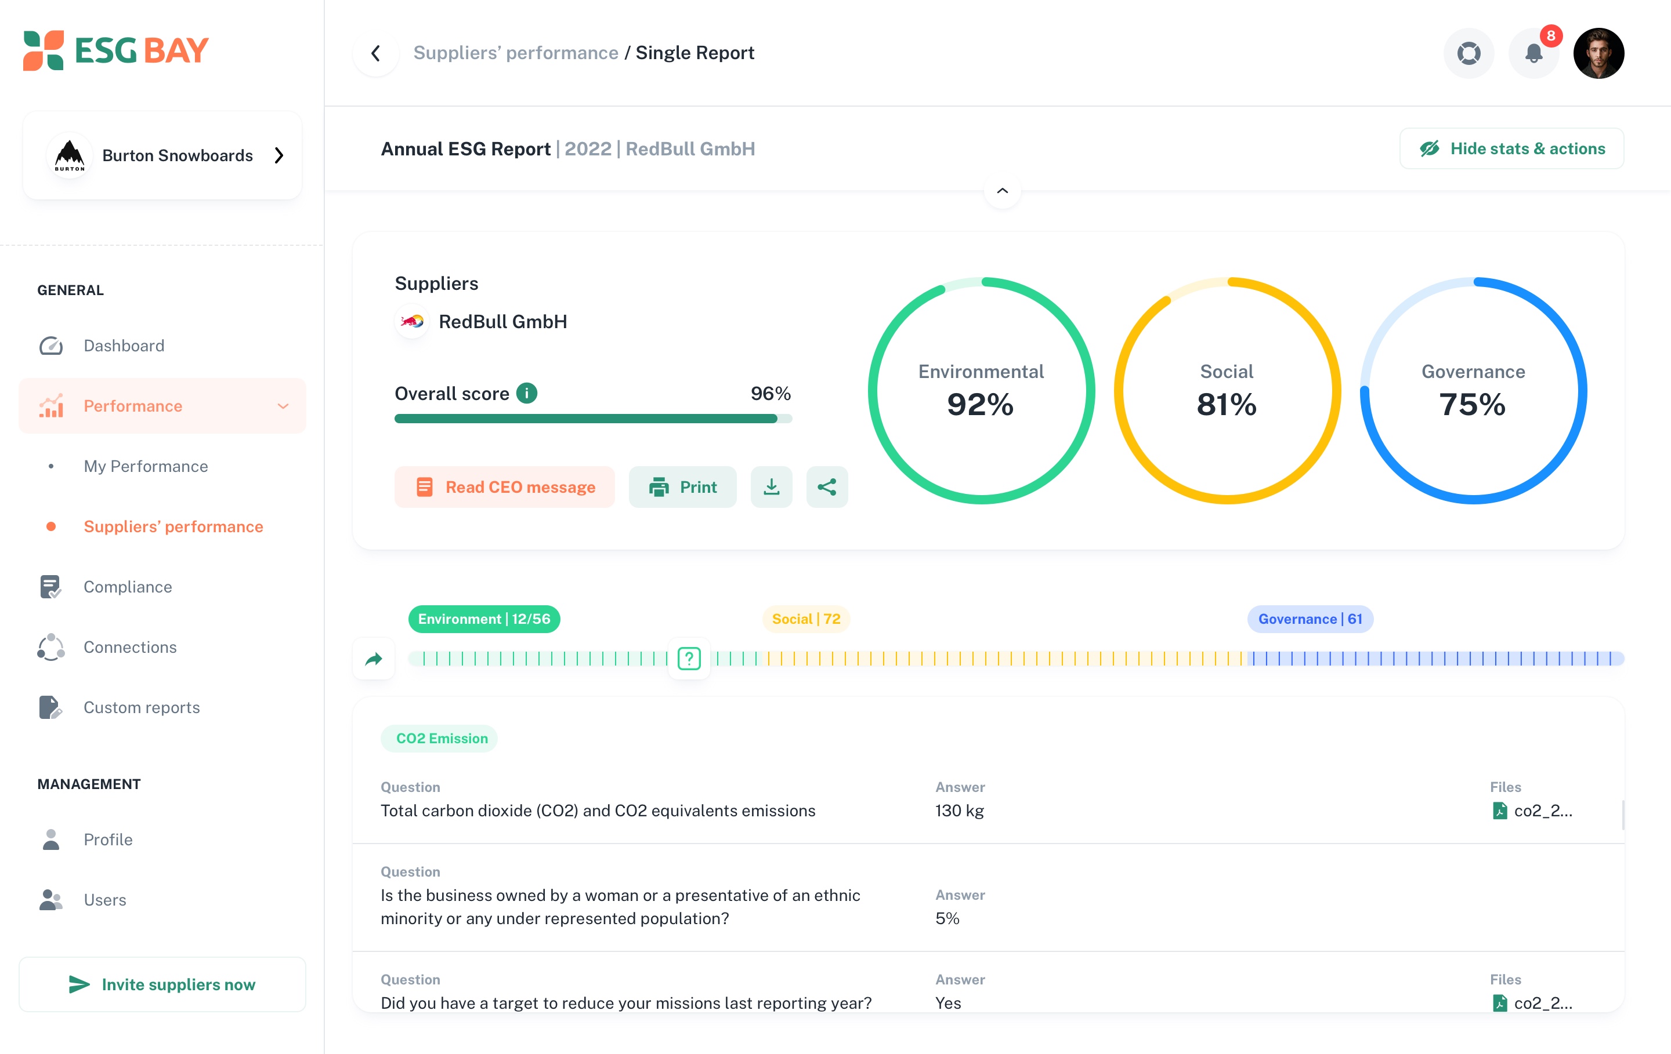The width and height of the screenshot is (1671, 1054).
Task: Open co2_2... file in reduction target row
Action: pyautogui.click(x=1532, y=1002)
